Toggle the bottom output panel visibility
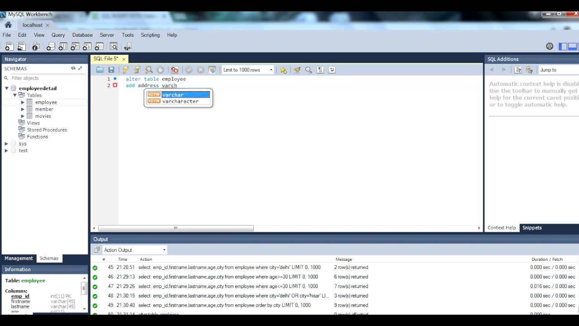The image size is (579, 326). 573,46
